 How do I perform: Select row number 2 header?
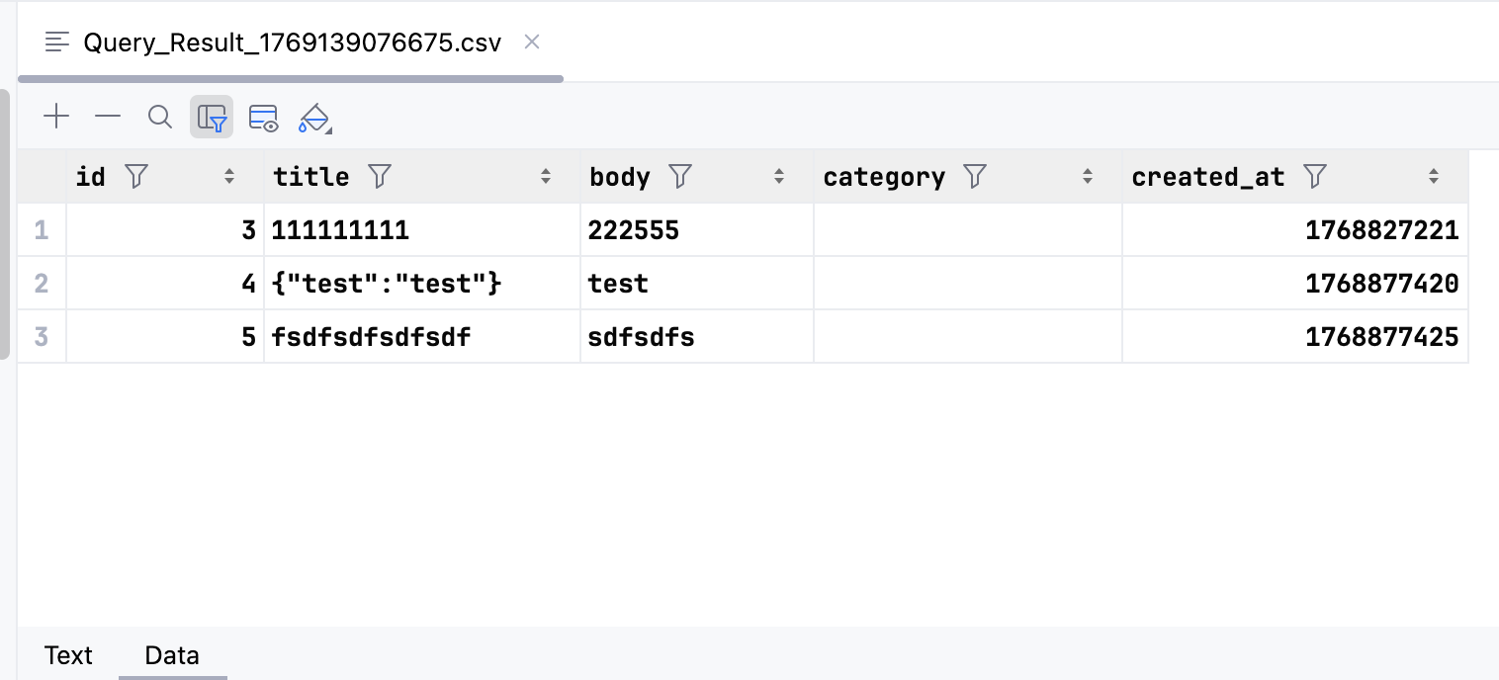tap(42, 284)
